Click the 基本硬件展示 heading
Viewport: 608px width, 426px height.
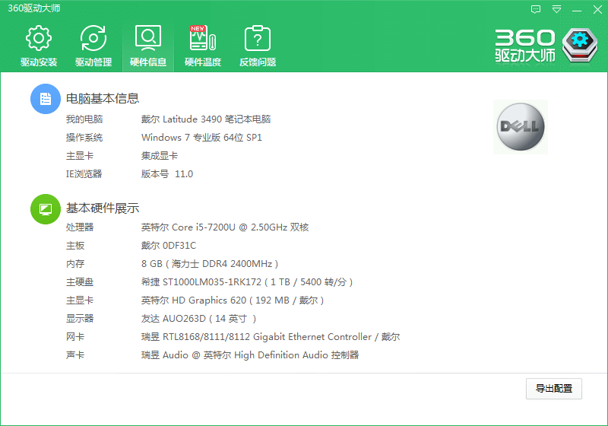[x=103, y=208]
